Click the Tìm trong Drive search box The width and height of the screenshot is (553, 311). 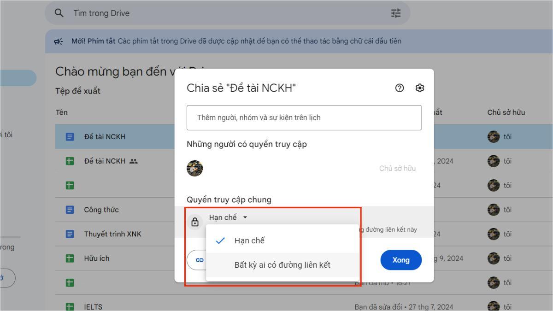[x=228, y=13]
